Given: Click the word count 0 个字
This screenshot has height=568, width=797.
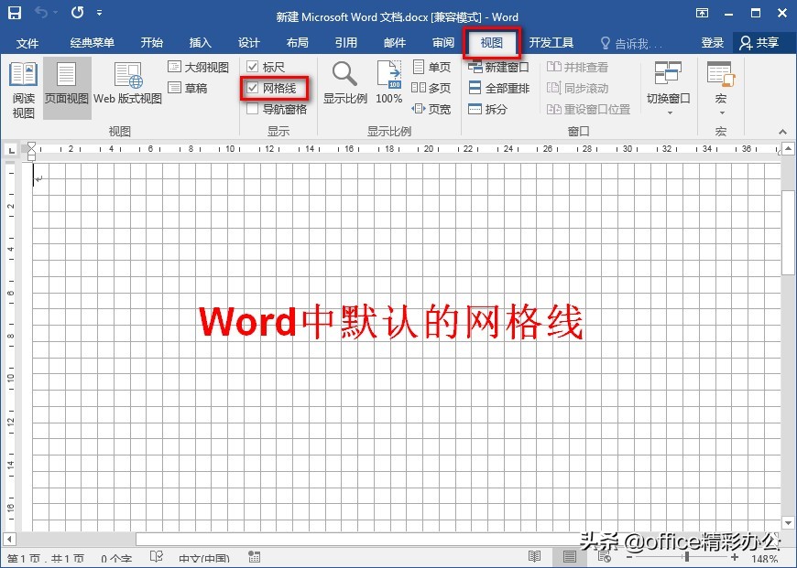Looking at the screenshot, I should click(x=116, y=560).
